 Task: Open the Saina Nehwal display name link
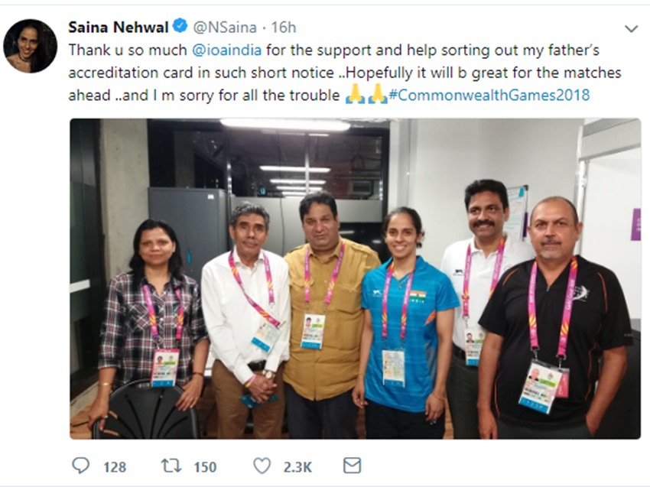click(119, 27)
